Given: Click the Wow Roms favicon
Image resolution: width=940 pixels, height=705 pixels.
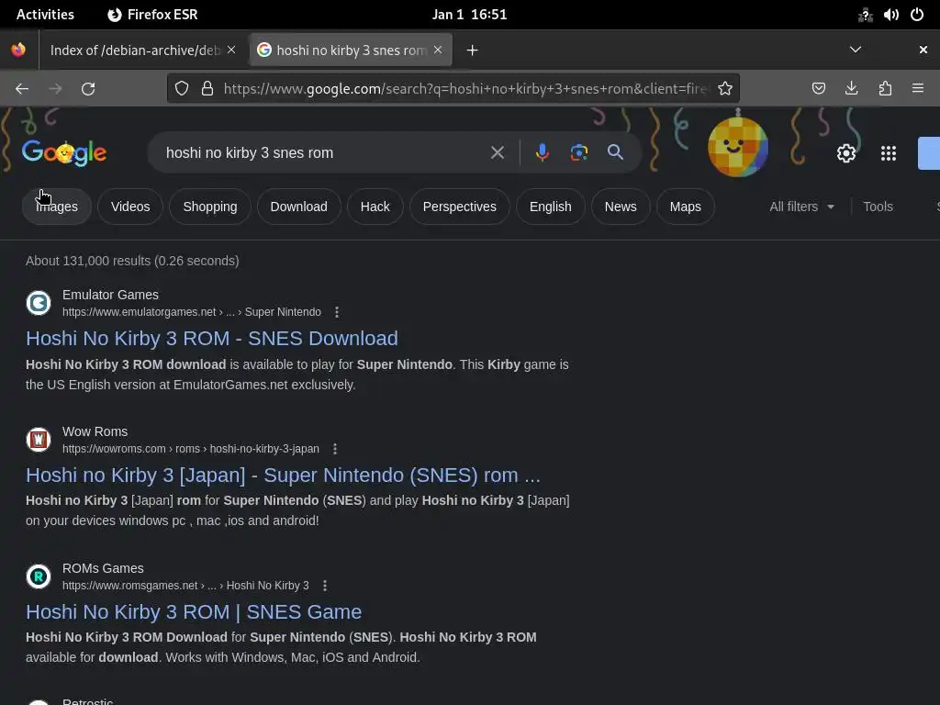Looking at the screenshot, I should tap(39, 440).
